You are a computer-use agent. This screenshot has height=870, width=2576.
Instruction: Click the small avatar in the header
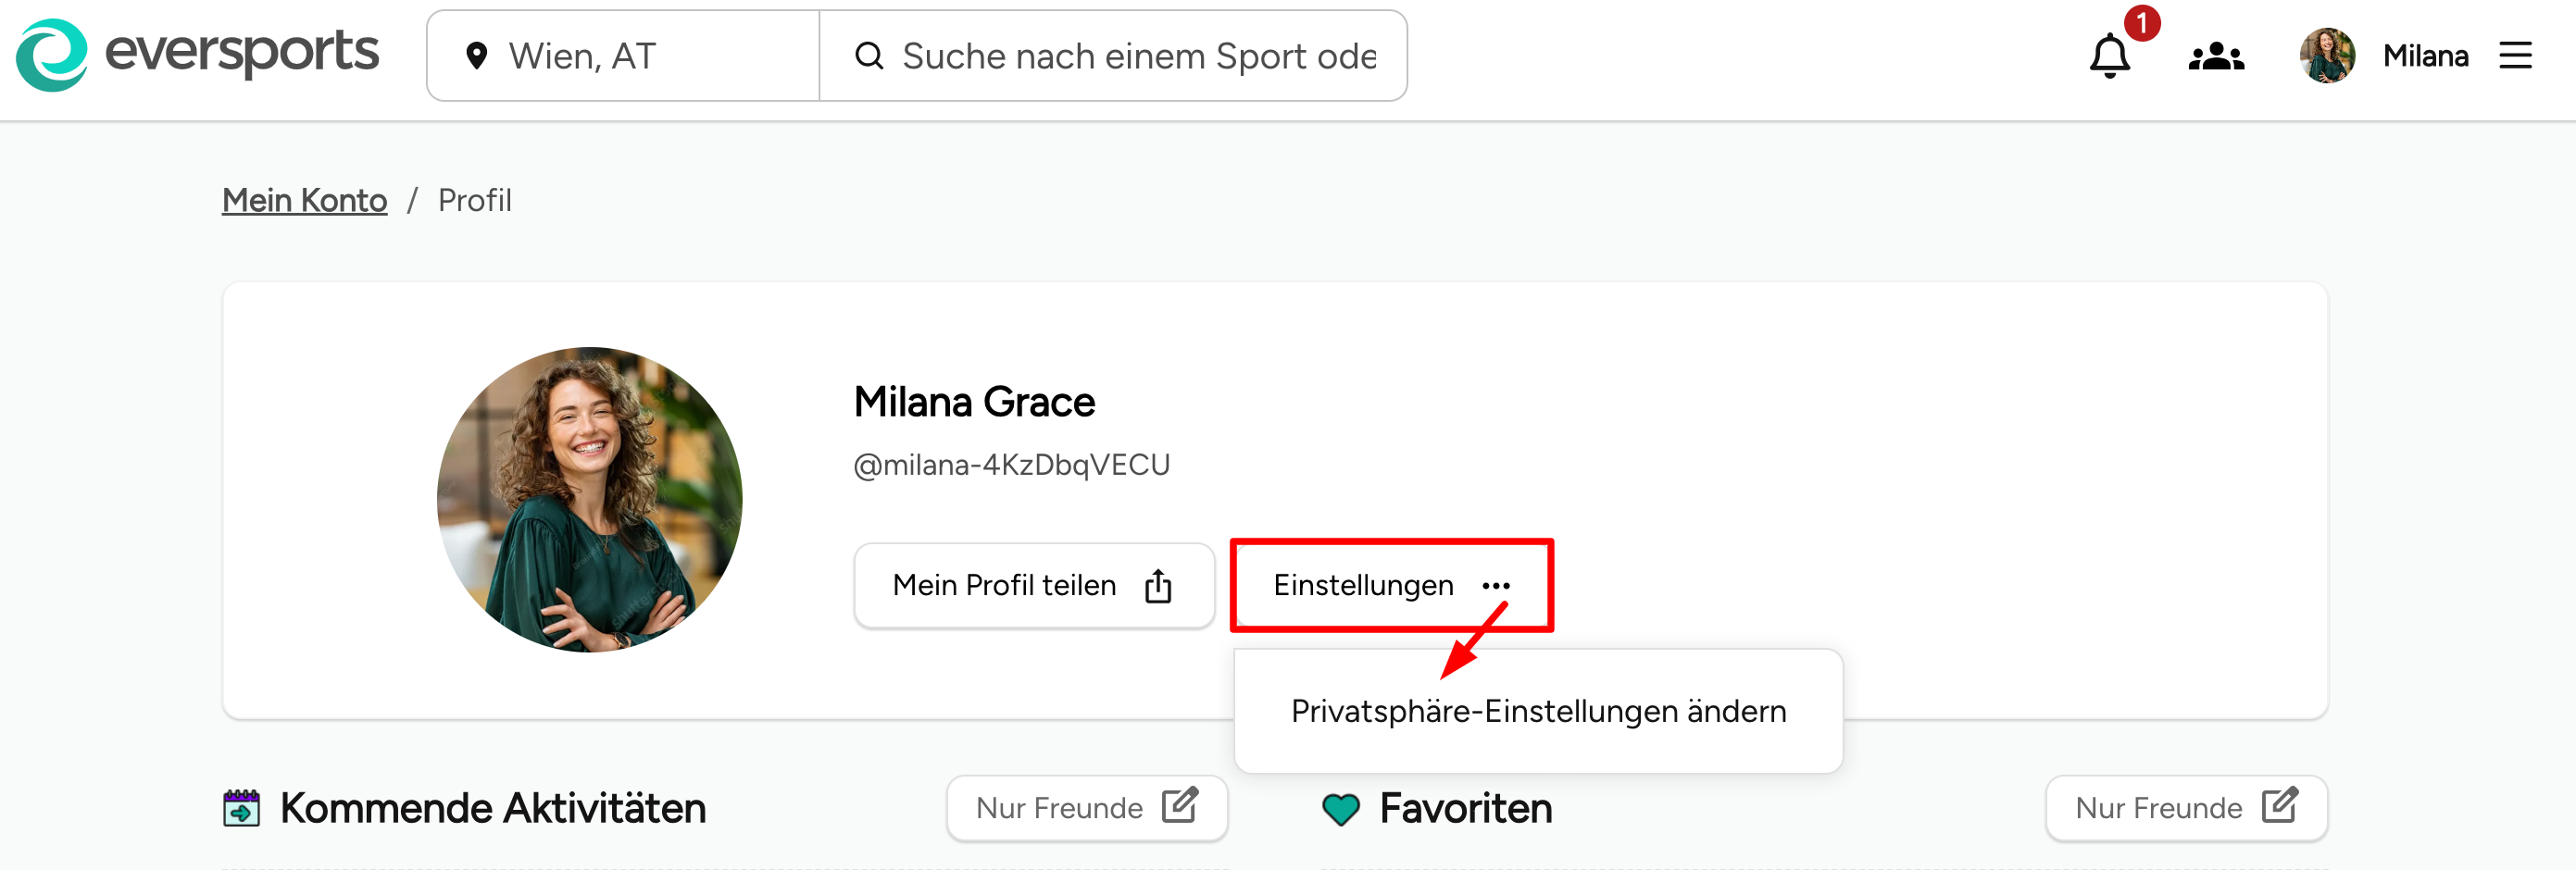(x=2327, y=56)
